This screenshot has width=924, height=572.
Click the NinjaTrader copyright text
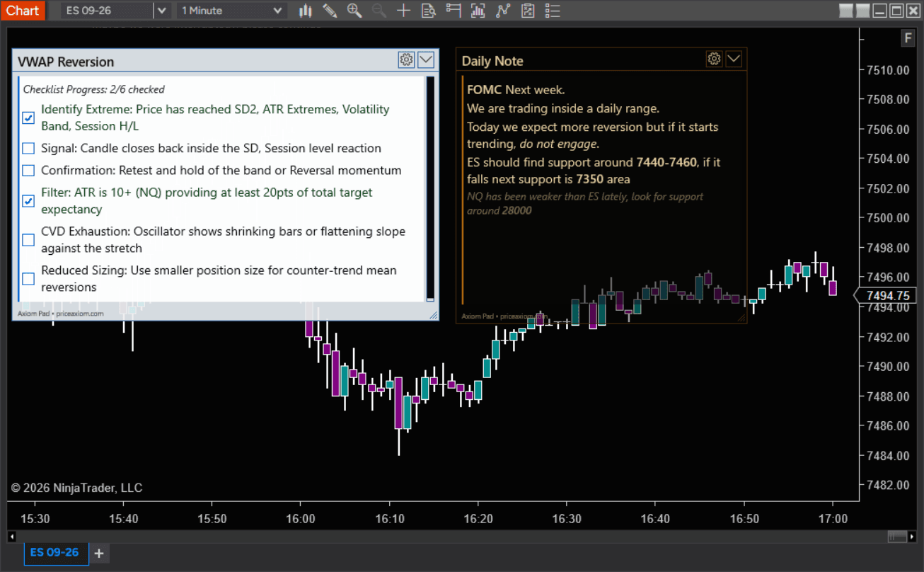[76, 488]
